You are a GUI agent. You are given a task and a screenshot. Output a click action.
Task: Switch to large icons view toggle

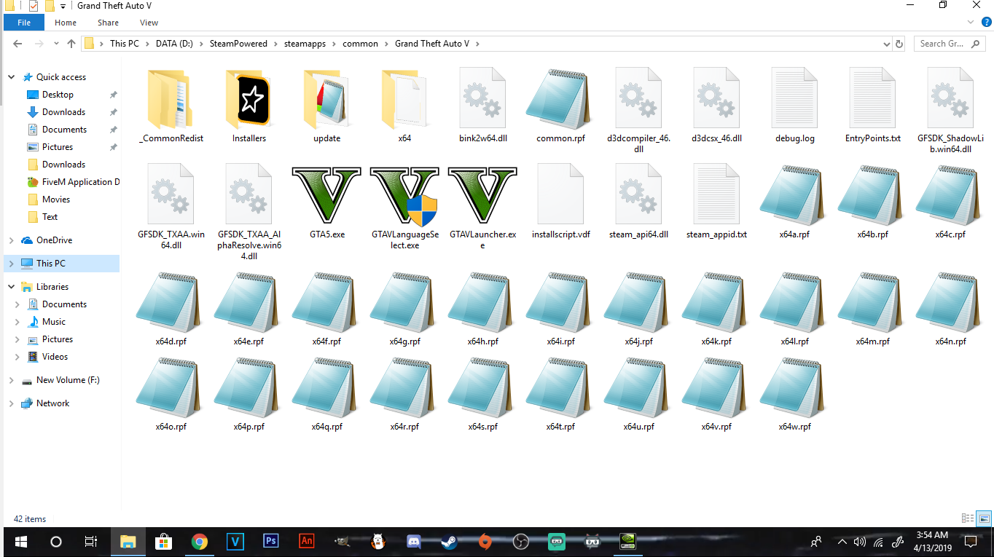tap(985, 518)
